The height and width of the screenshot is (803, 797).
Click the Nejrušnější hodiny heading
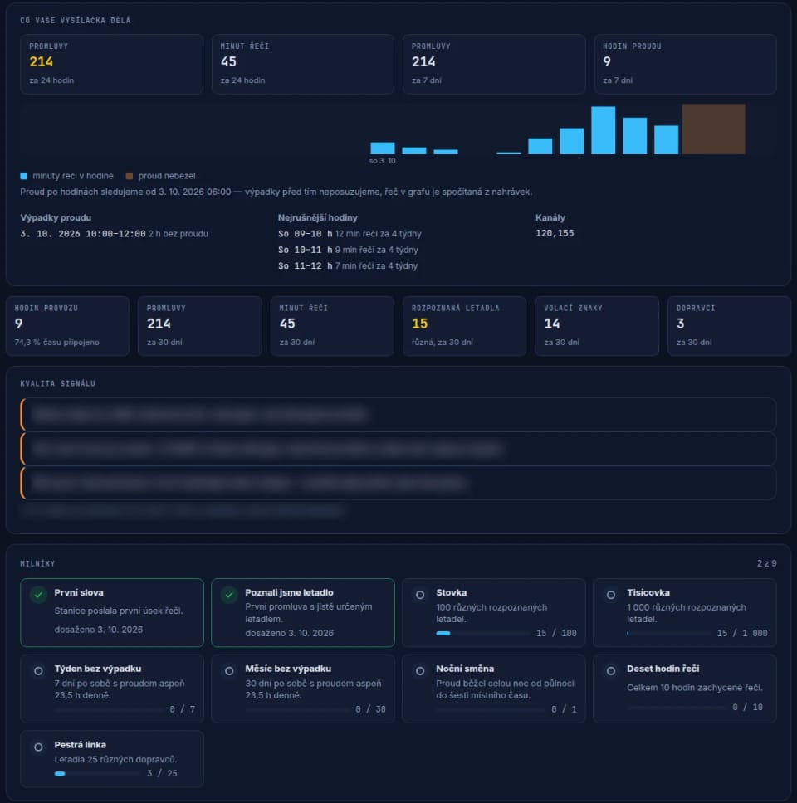coord(318,217)
